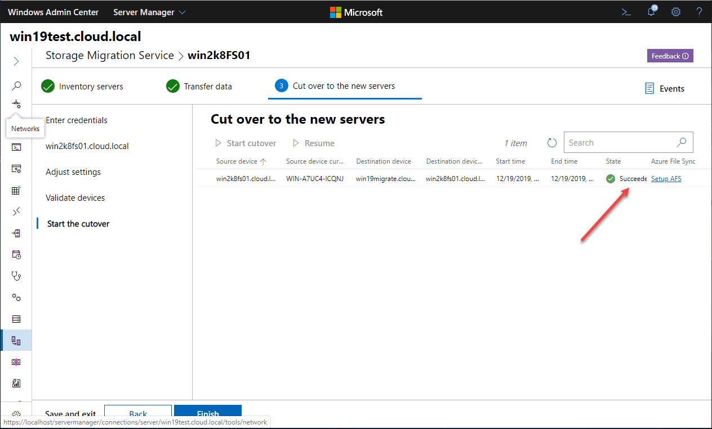Refresh the cutover list

pos(552,143)
